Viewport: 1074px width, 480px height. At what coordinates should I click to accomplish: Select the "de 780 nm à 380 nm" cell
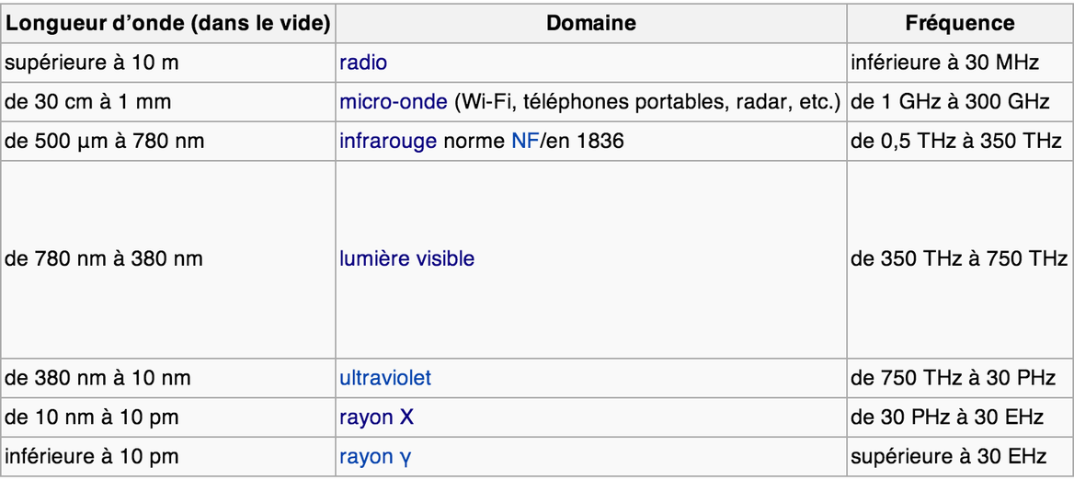[x=104, y=258]
